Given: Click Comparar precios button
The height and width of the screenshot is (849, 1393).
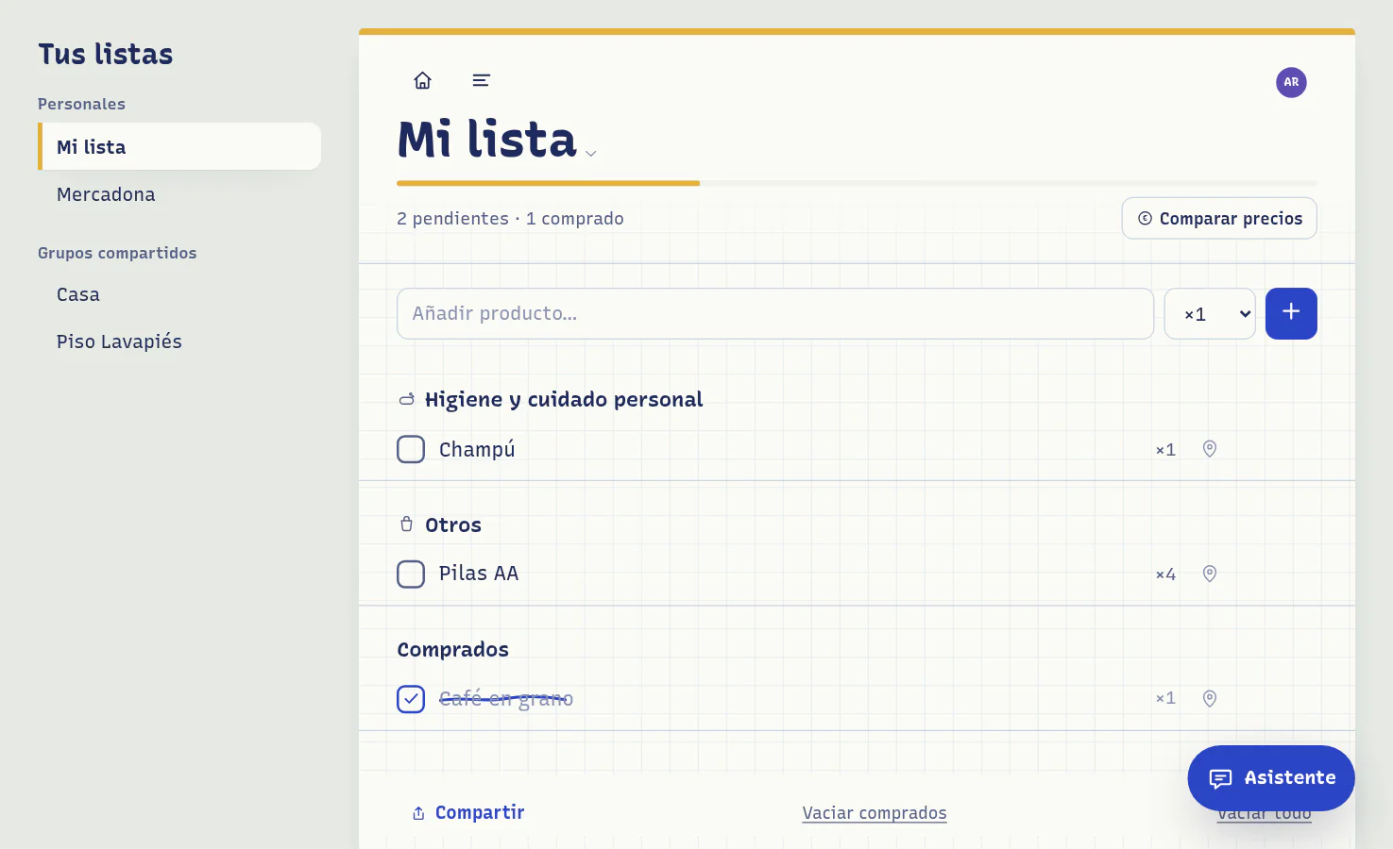Looking at the screenshot, I should tap(1219, 218).
